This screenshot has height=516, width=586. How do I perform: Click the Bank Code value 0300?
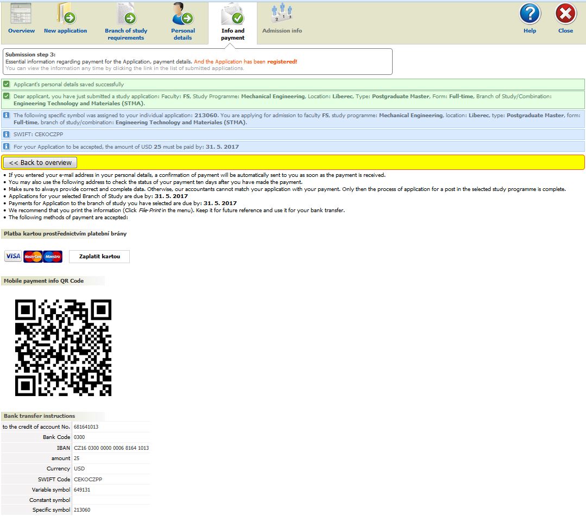click(x=79, y=437)
